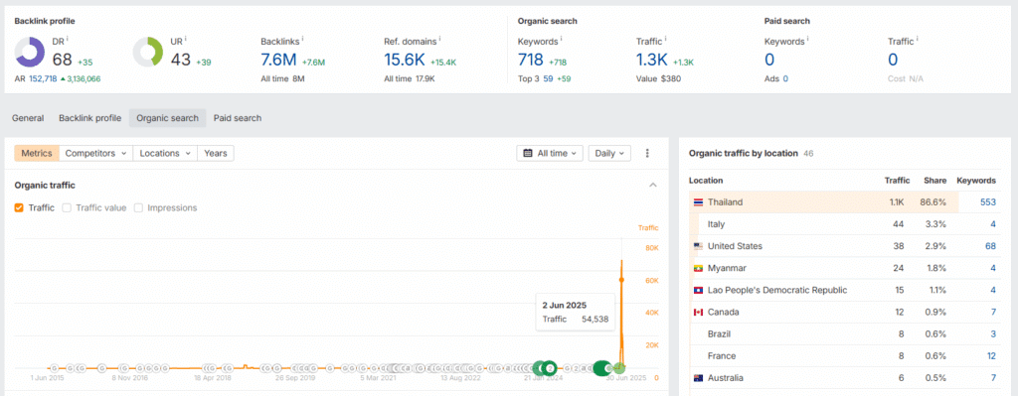This screenshot has height=396, width=1018.
Task: Enable the Traffic value checkbox
Action: click(67, 208)
